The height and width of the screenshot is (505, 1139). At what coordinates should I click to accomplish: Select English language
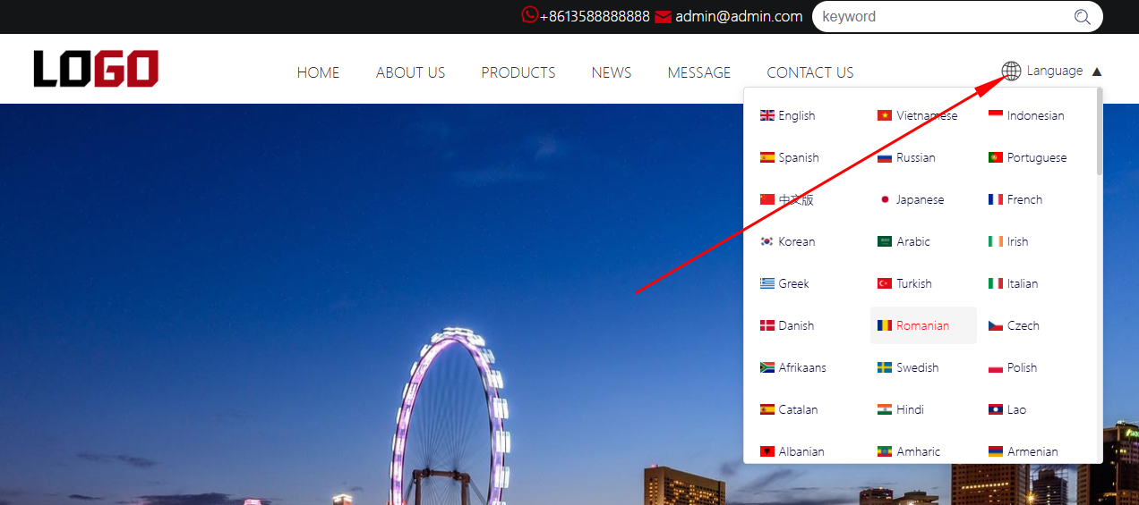[788, 115]
